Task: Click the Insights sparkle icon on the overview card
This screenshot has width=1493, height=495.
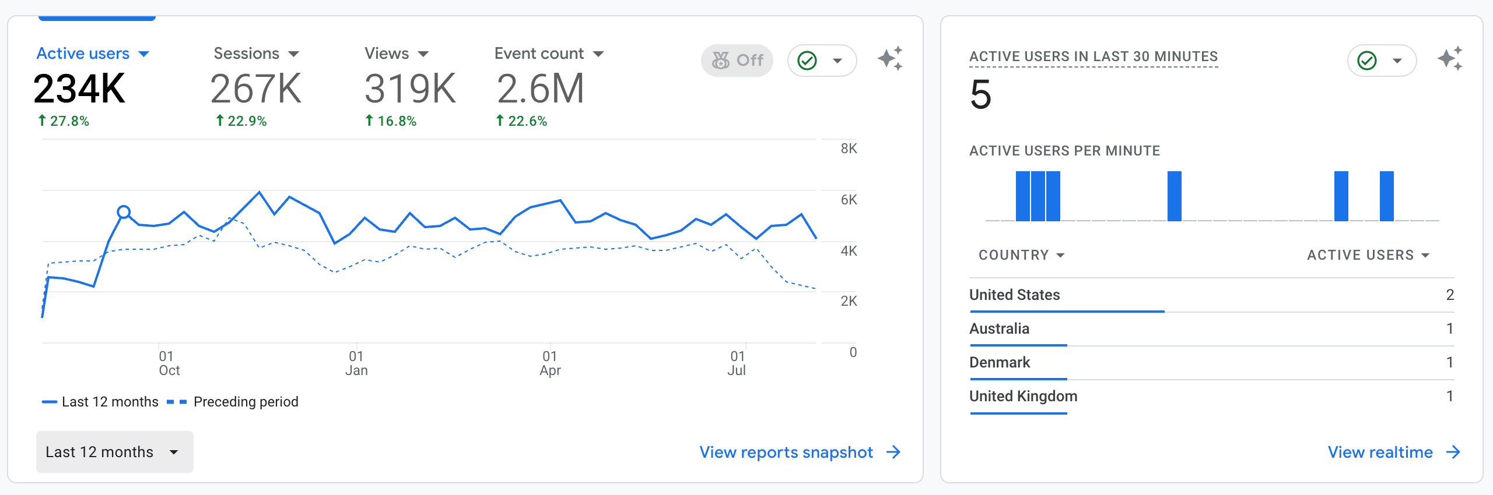Action: pyautogui.click(x=890, y=59)
